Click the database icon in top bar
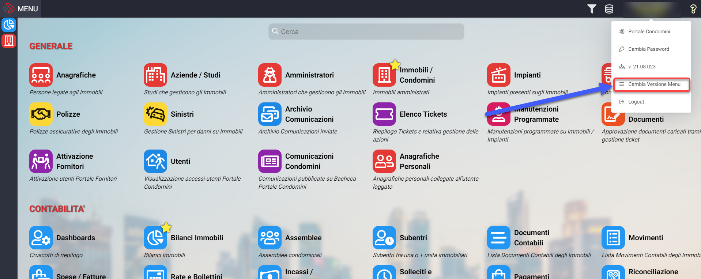This screenshot has height=279, width=701. (x=609, y=9)
